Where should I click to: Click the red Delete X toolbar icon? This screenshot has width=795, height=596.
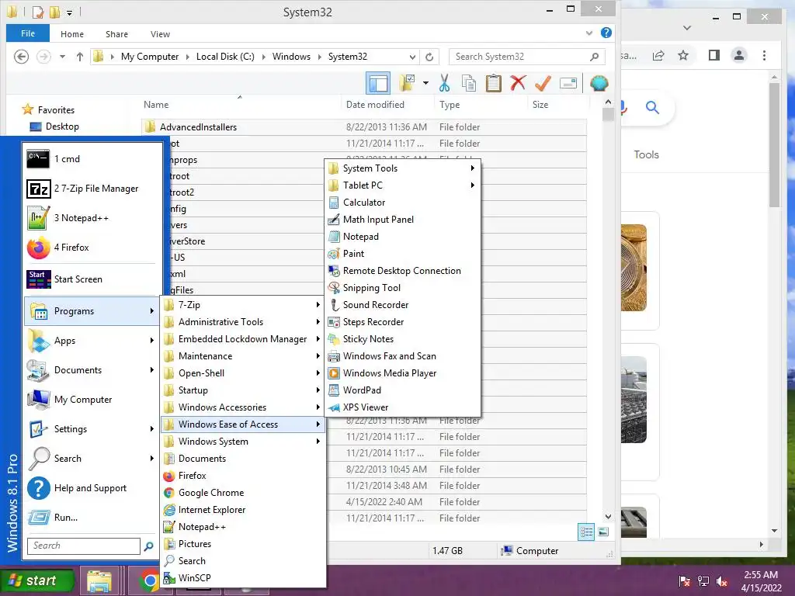click(x=518, y=83)
